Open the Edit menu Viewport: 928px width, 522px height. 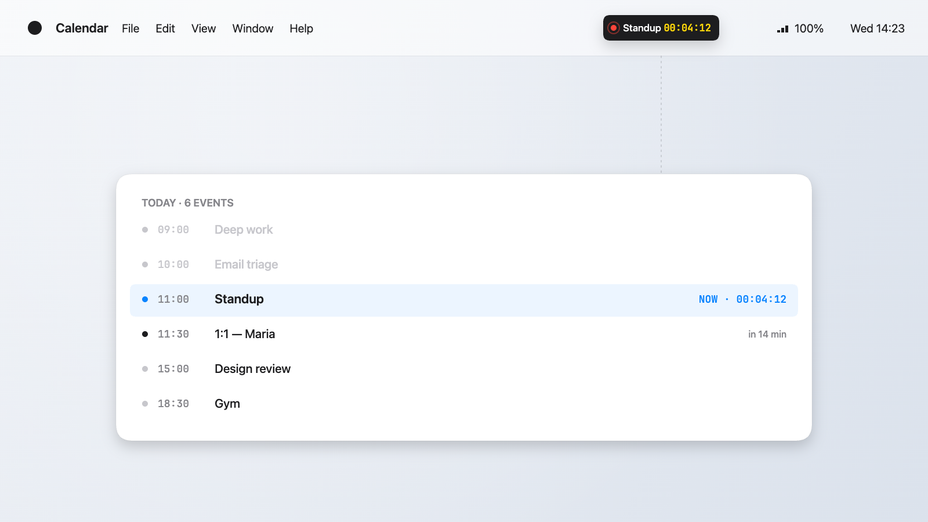[165, 28]
